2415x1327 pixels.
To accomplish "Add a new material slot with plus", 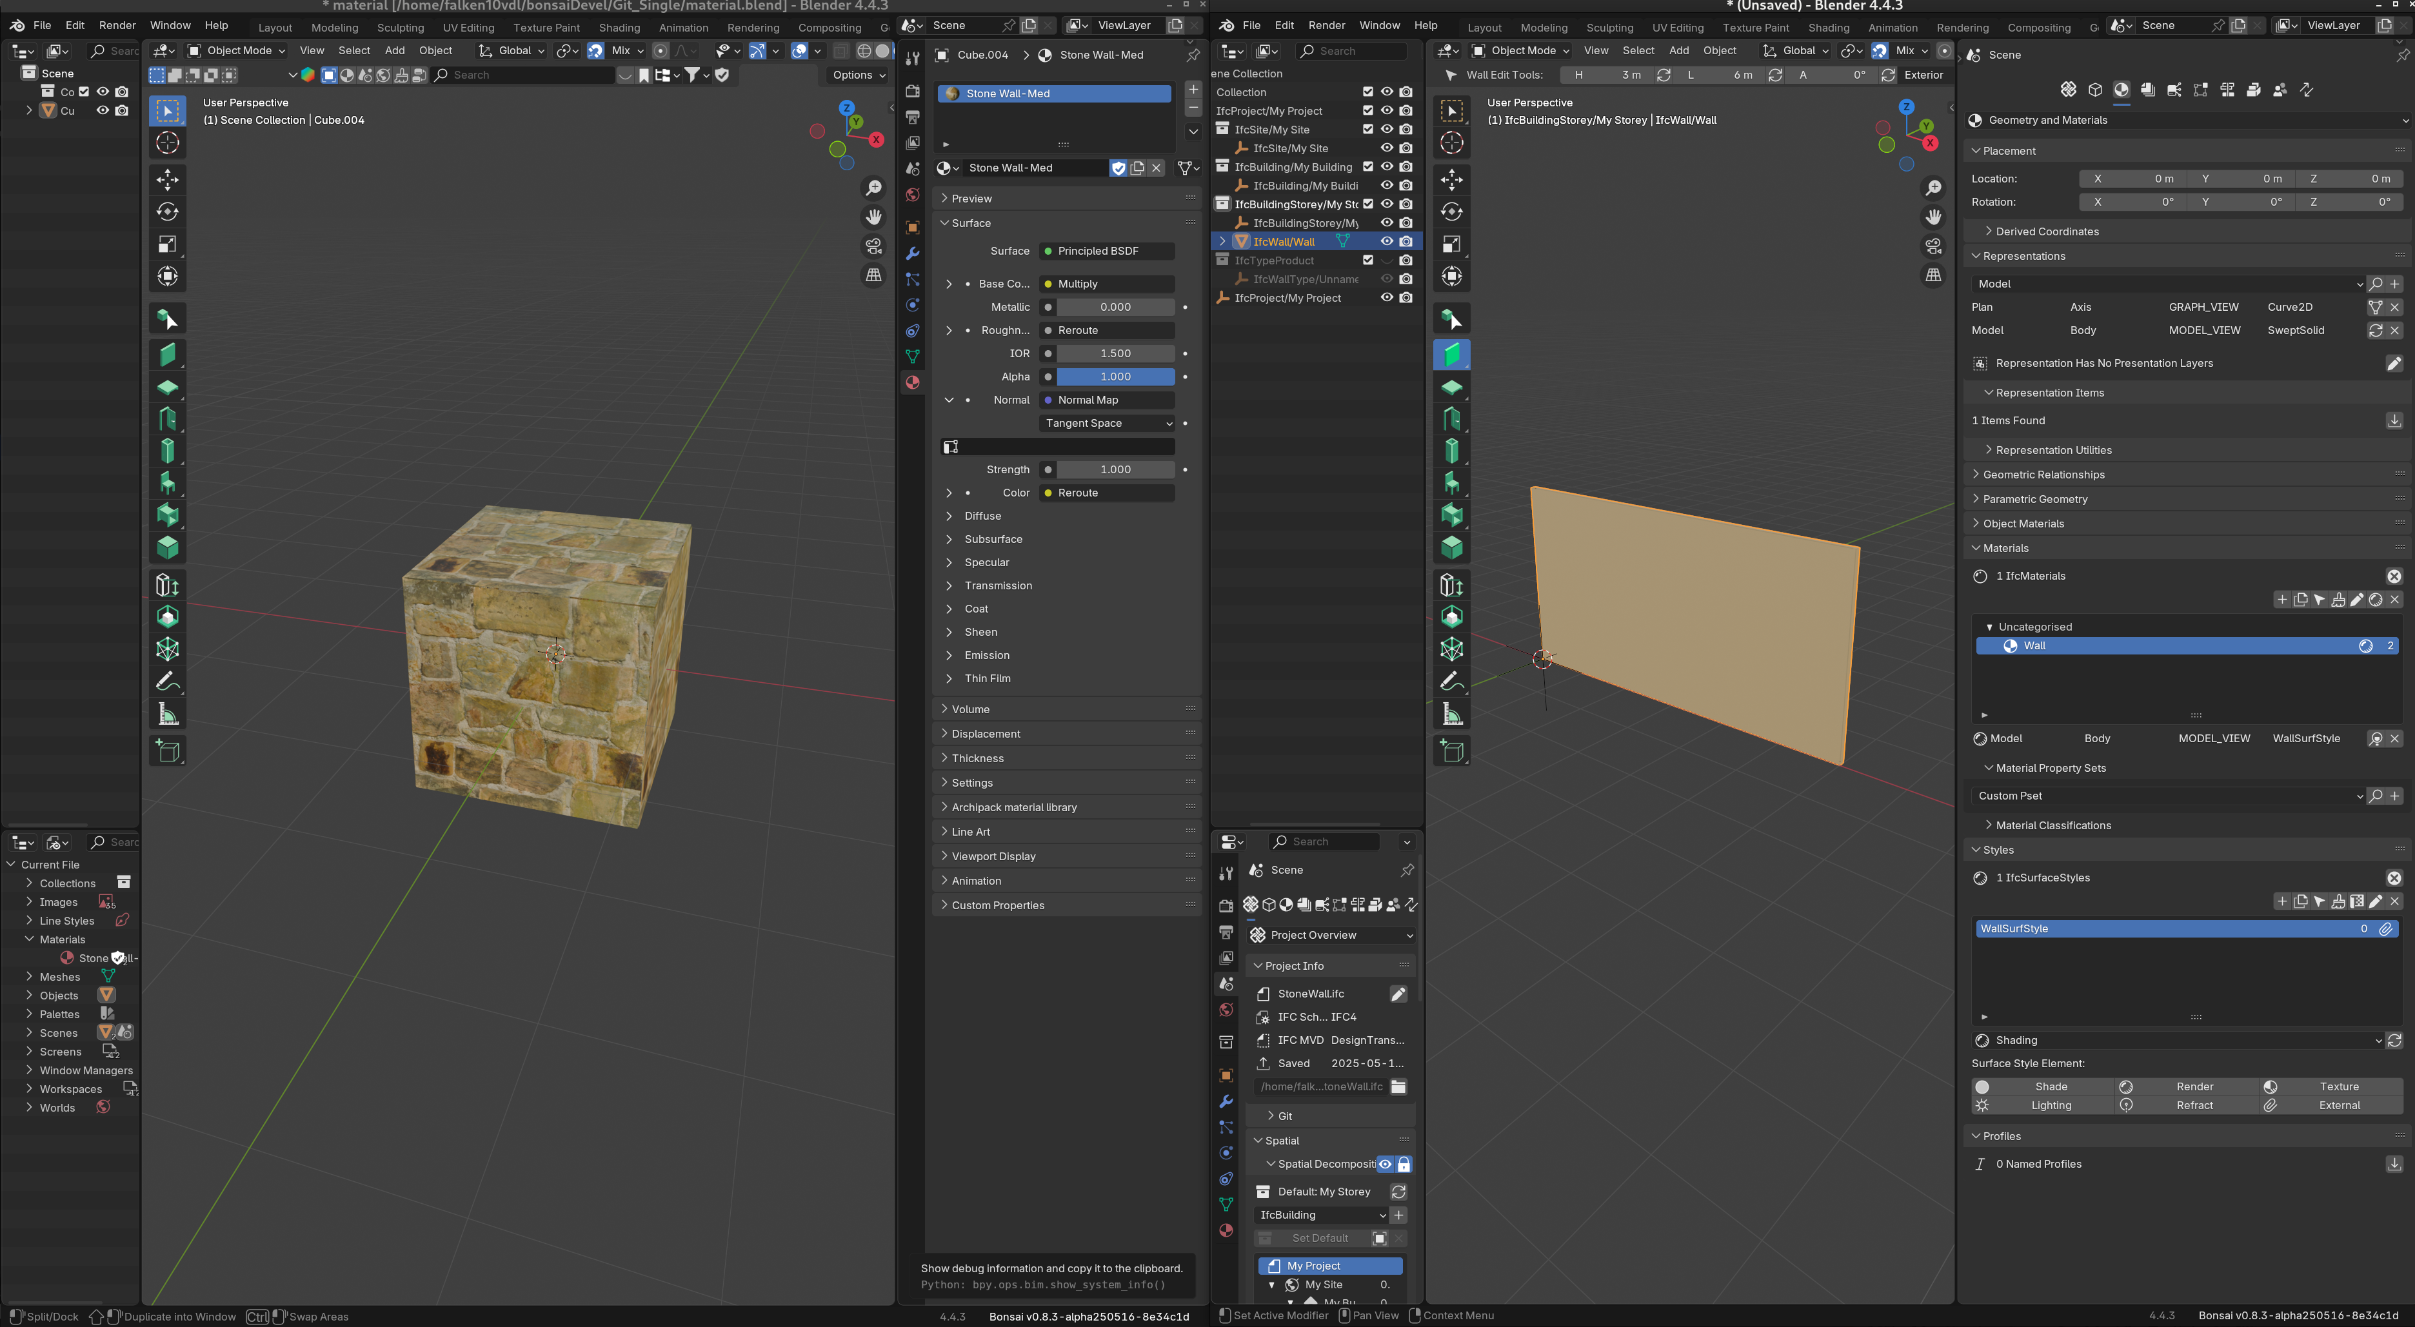I will 1193,89.
